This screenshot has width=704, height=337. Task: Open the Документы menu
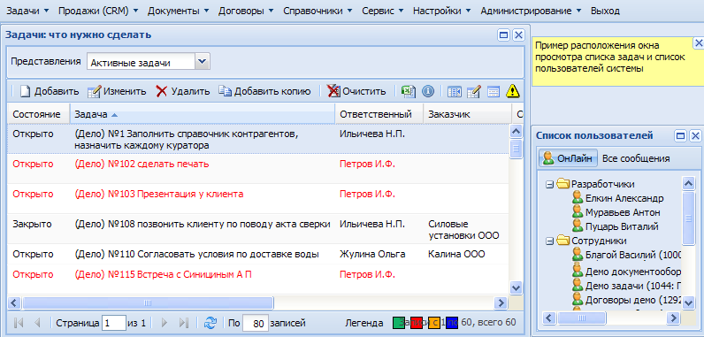(179, 11)
